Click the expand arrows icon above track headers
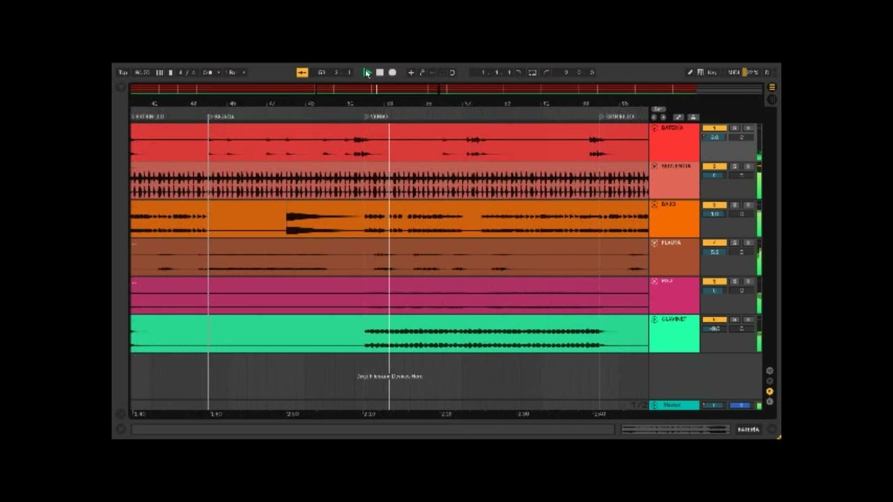The image size is (893, 502). (x=679, y=117)
